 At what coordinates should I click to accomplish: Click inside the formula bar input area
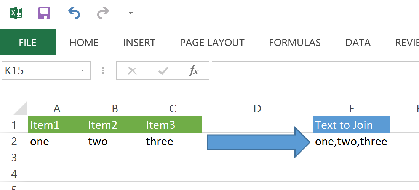pos(315,78)
